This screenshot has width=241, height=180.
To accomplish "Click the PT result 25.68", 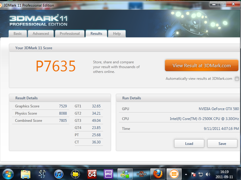I will [x=96, y=135].
